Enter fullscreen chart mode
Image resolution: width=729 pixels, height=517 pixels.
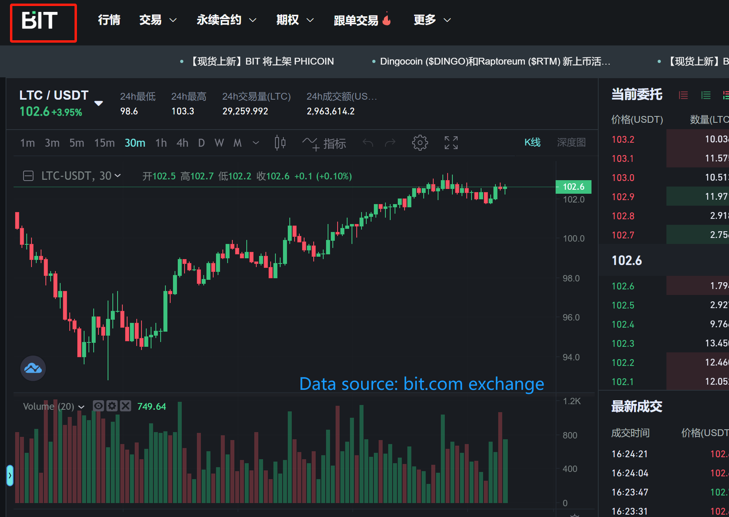(x=451, y=143)
